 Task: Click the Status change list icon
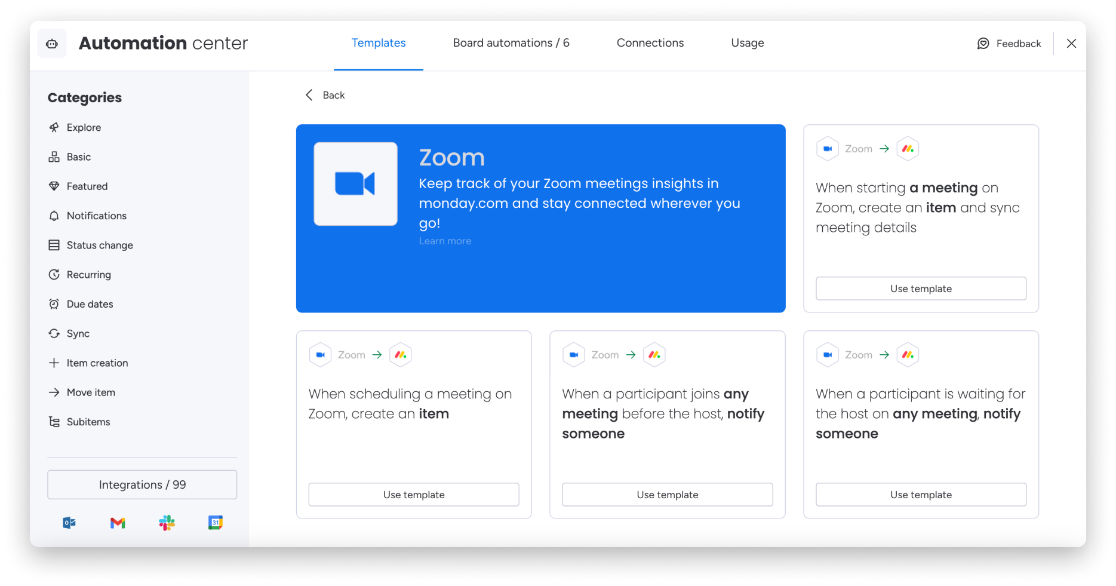pos(54,245)
